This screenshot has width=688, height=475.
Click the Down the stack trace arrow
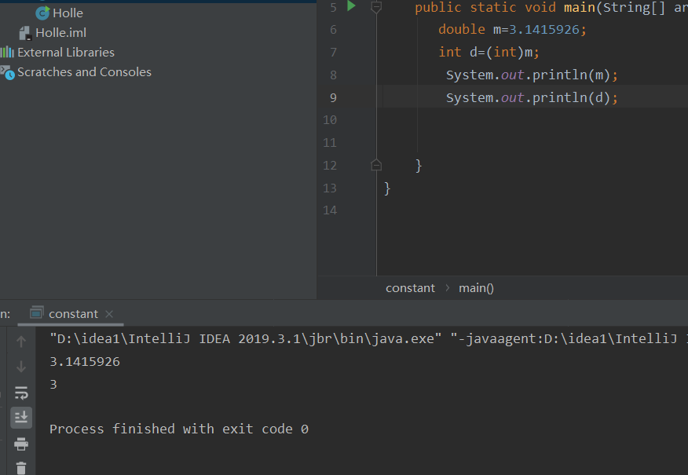coord(21,367)
